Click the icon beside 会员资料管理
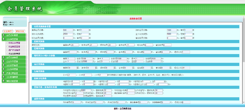This screenshot has height=110, width=245. point(4,35)
